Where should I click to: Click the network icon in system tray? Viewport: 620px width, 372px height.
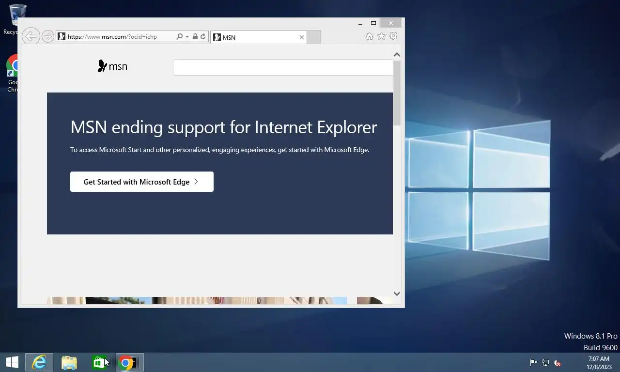(x=545, y=363)
